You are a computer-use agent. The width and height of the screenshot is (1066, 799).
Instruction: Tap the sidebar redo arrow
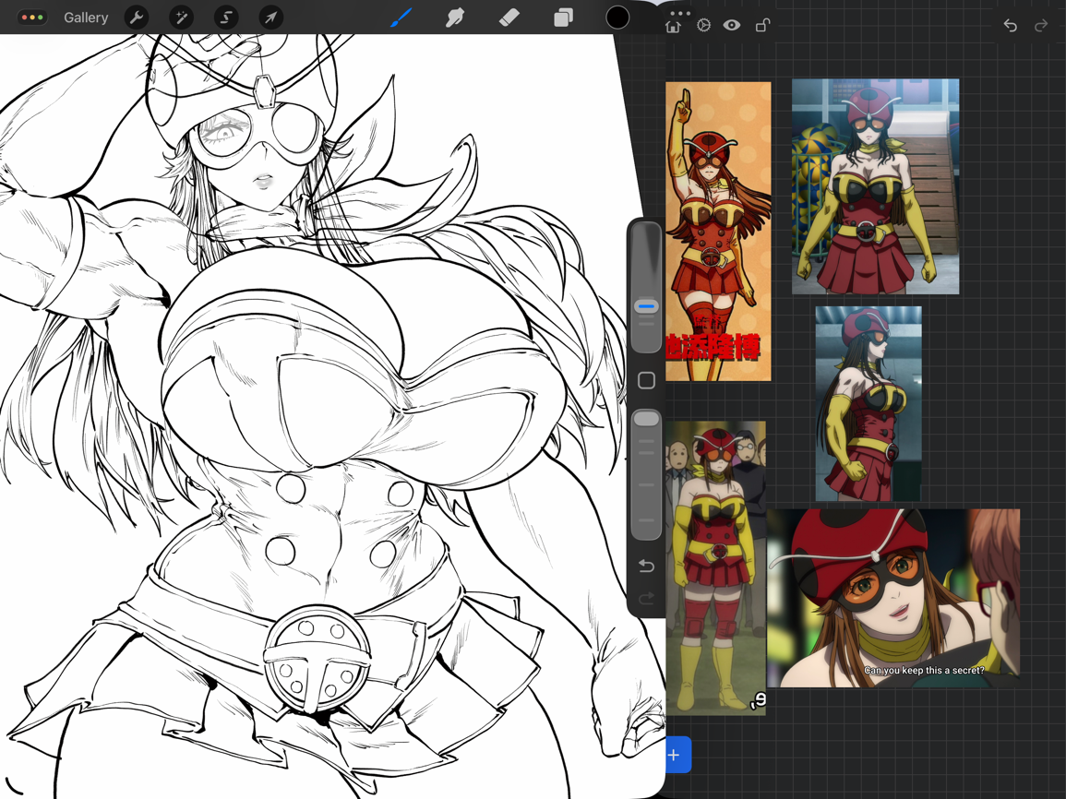(x=647, y=598)
